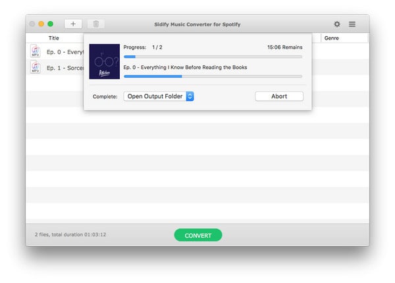The width and height of the screenshot is (395, 283).
Task: Click the green CONVERT button
Action: click(x=198, y=235)
